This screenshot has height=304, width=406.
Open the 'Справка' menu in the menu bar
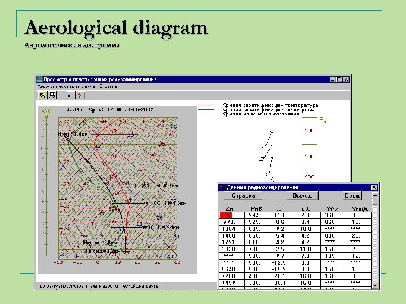coord(108,86)
